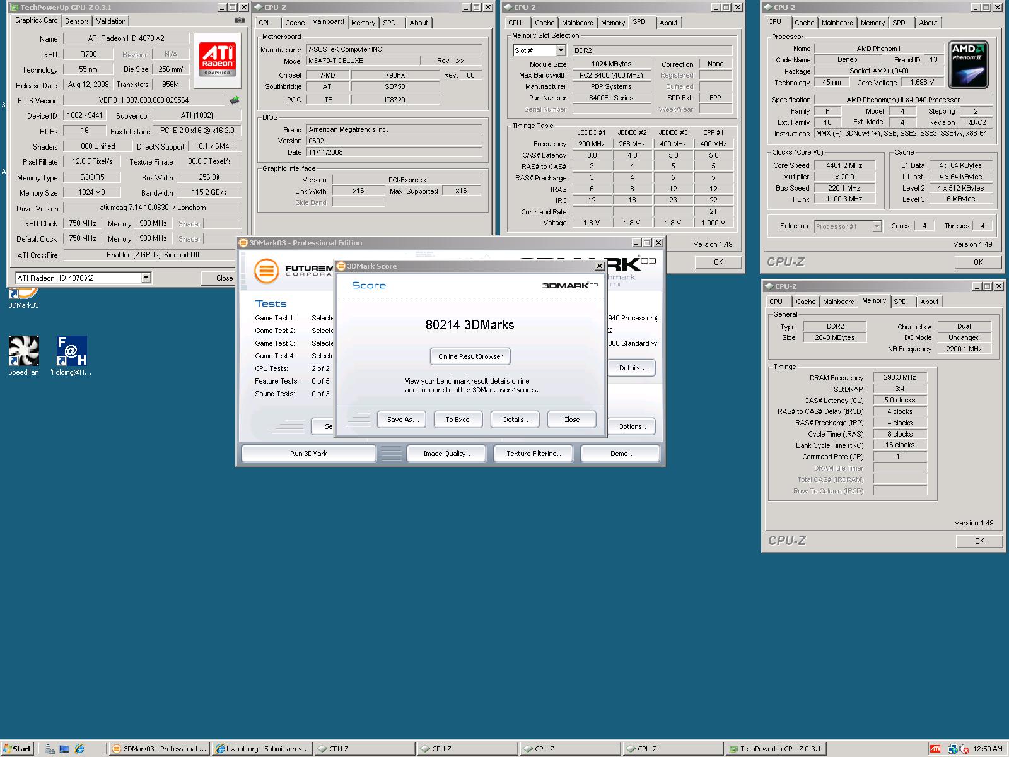
Task: Click Save As... in the 3DMark Score dialog
Action: click(403, 420)
